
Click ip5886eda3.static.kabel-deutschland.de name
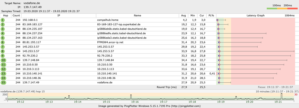pos(122,38)
